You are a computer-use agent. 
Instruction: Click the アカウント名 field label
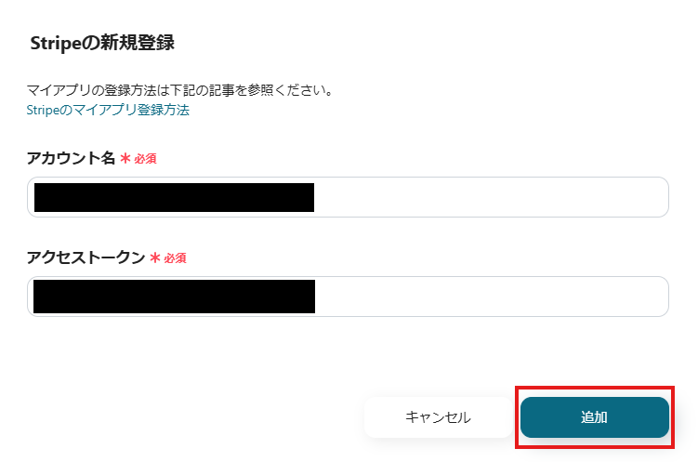pos(71,158)
